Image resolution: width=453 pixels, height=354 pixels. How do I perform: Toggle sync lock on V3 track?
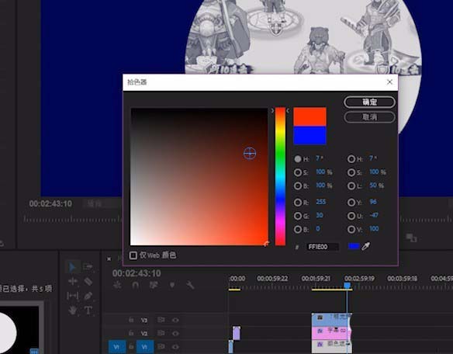(x=161, y=320)
